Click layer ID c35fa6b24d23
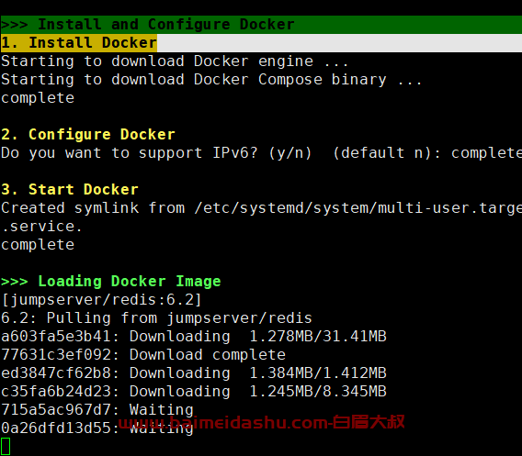The image size is (522, 456). click(x=55, y=392)
